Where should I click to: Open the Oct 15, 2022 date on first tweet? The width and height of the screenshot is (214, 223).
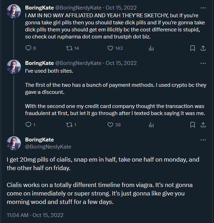tap(121, 8)
